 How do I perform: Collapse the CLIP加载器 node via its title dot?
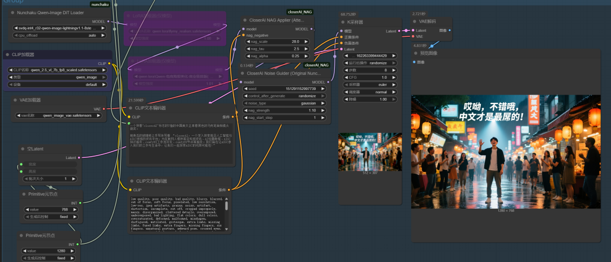[7, 54]
